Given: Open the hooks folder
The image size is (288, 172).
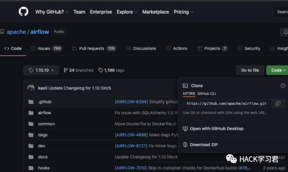Looking at the screenshot, I should click(x=44, y=168).
